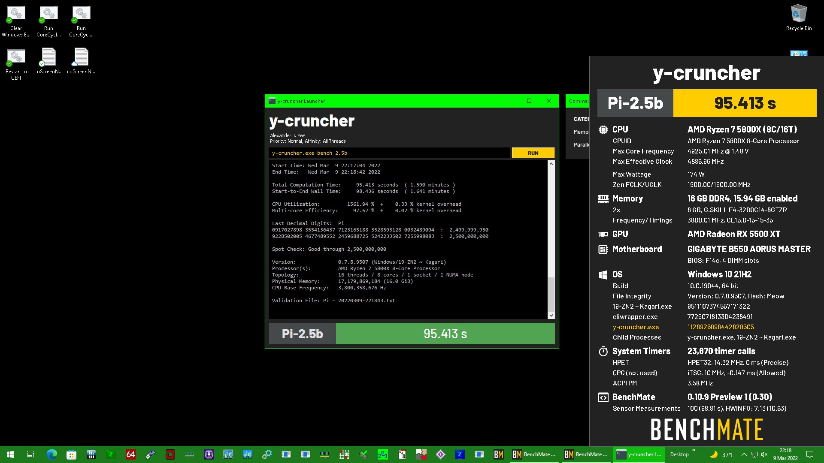Click the CPU chip icon in BenchMate panel

point(603,129)
